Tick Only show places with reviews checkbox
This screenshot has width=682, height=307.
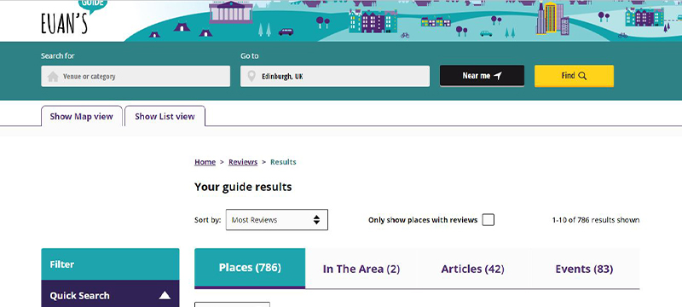(x=488, y=220)
